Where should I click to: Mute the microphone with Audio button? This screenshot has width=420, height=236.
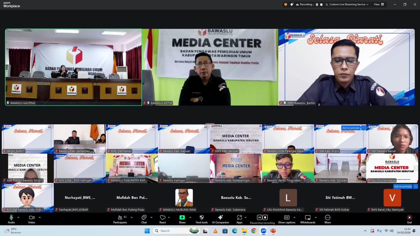point(11,218)
